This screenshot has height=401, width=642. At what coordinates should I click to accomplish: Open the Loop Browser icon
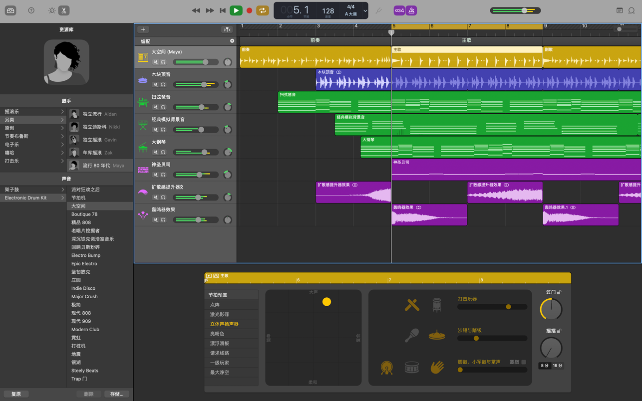[632, 10]
